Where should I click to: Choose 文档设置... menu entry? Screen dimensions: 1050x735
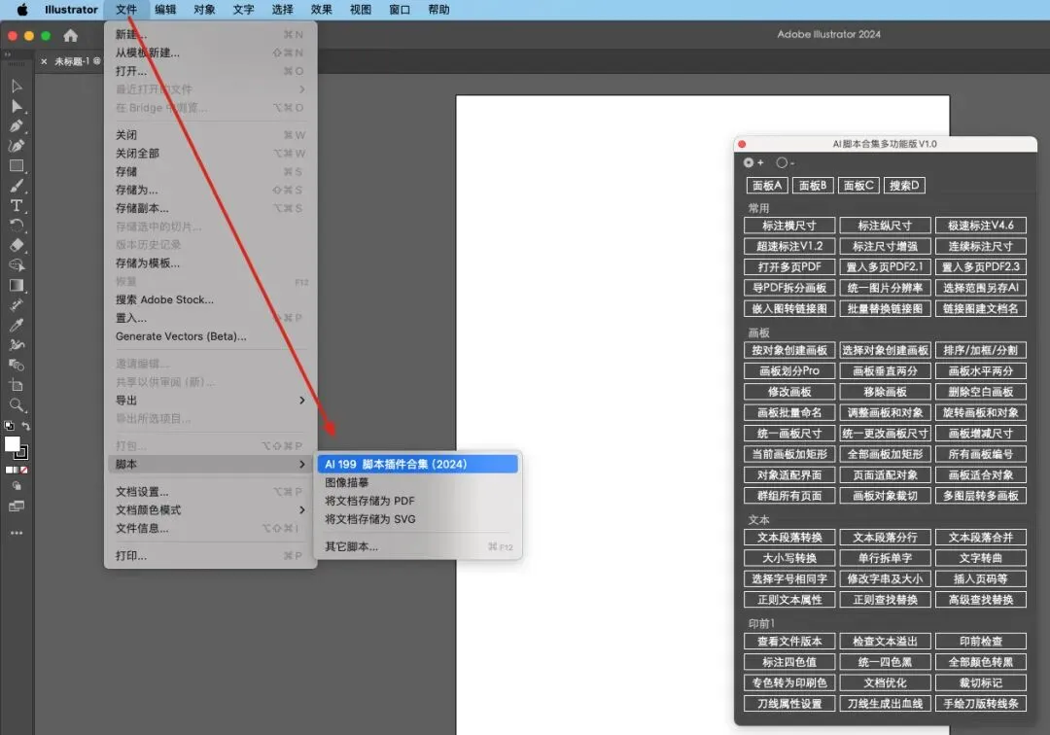point(210,492)
